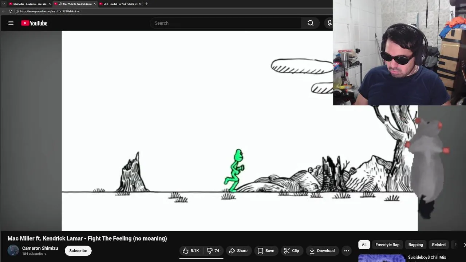Go to YouTube home via logo
This screenshot has width=466, height=262.
[x=34, y=23]
